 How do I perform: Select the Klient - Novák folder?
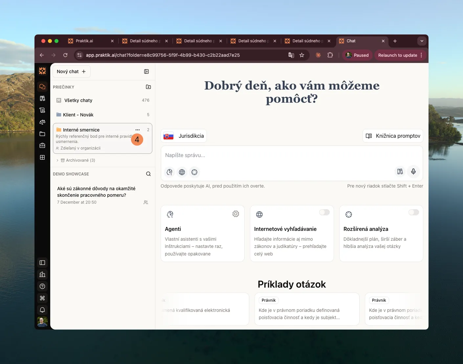coord(78,114)
